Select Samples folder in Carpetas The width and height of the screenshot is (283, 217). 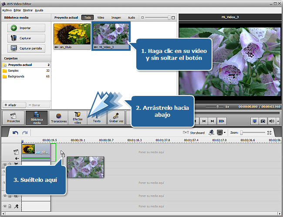[13, 70]
